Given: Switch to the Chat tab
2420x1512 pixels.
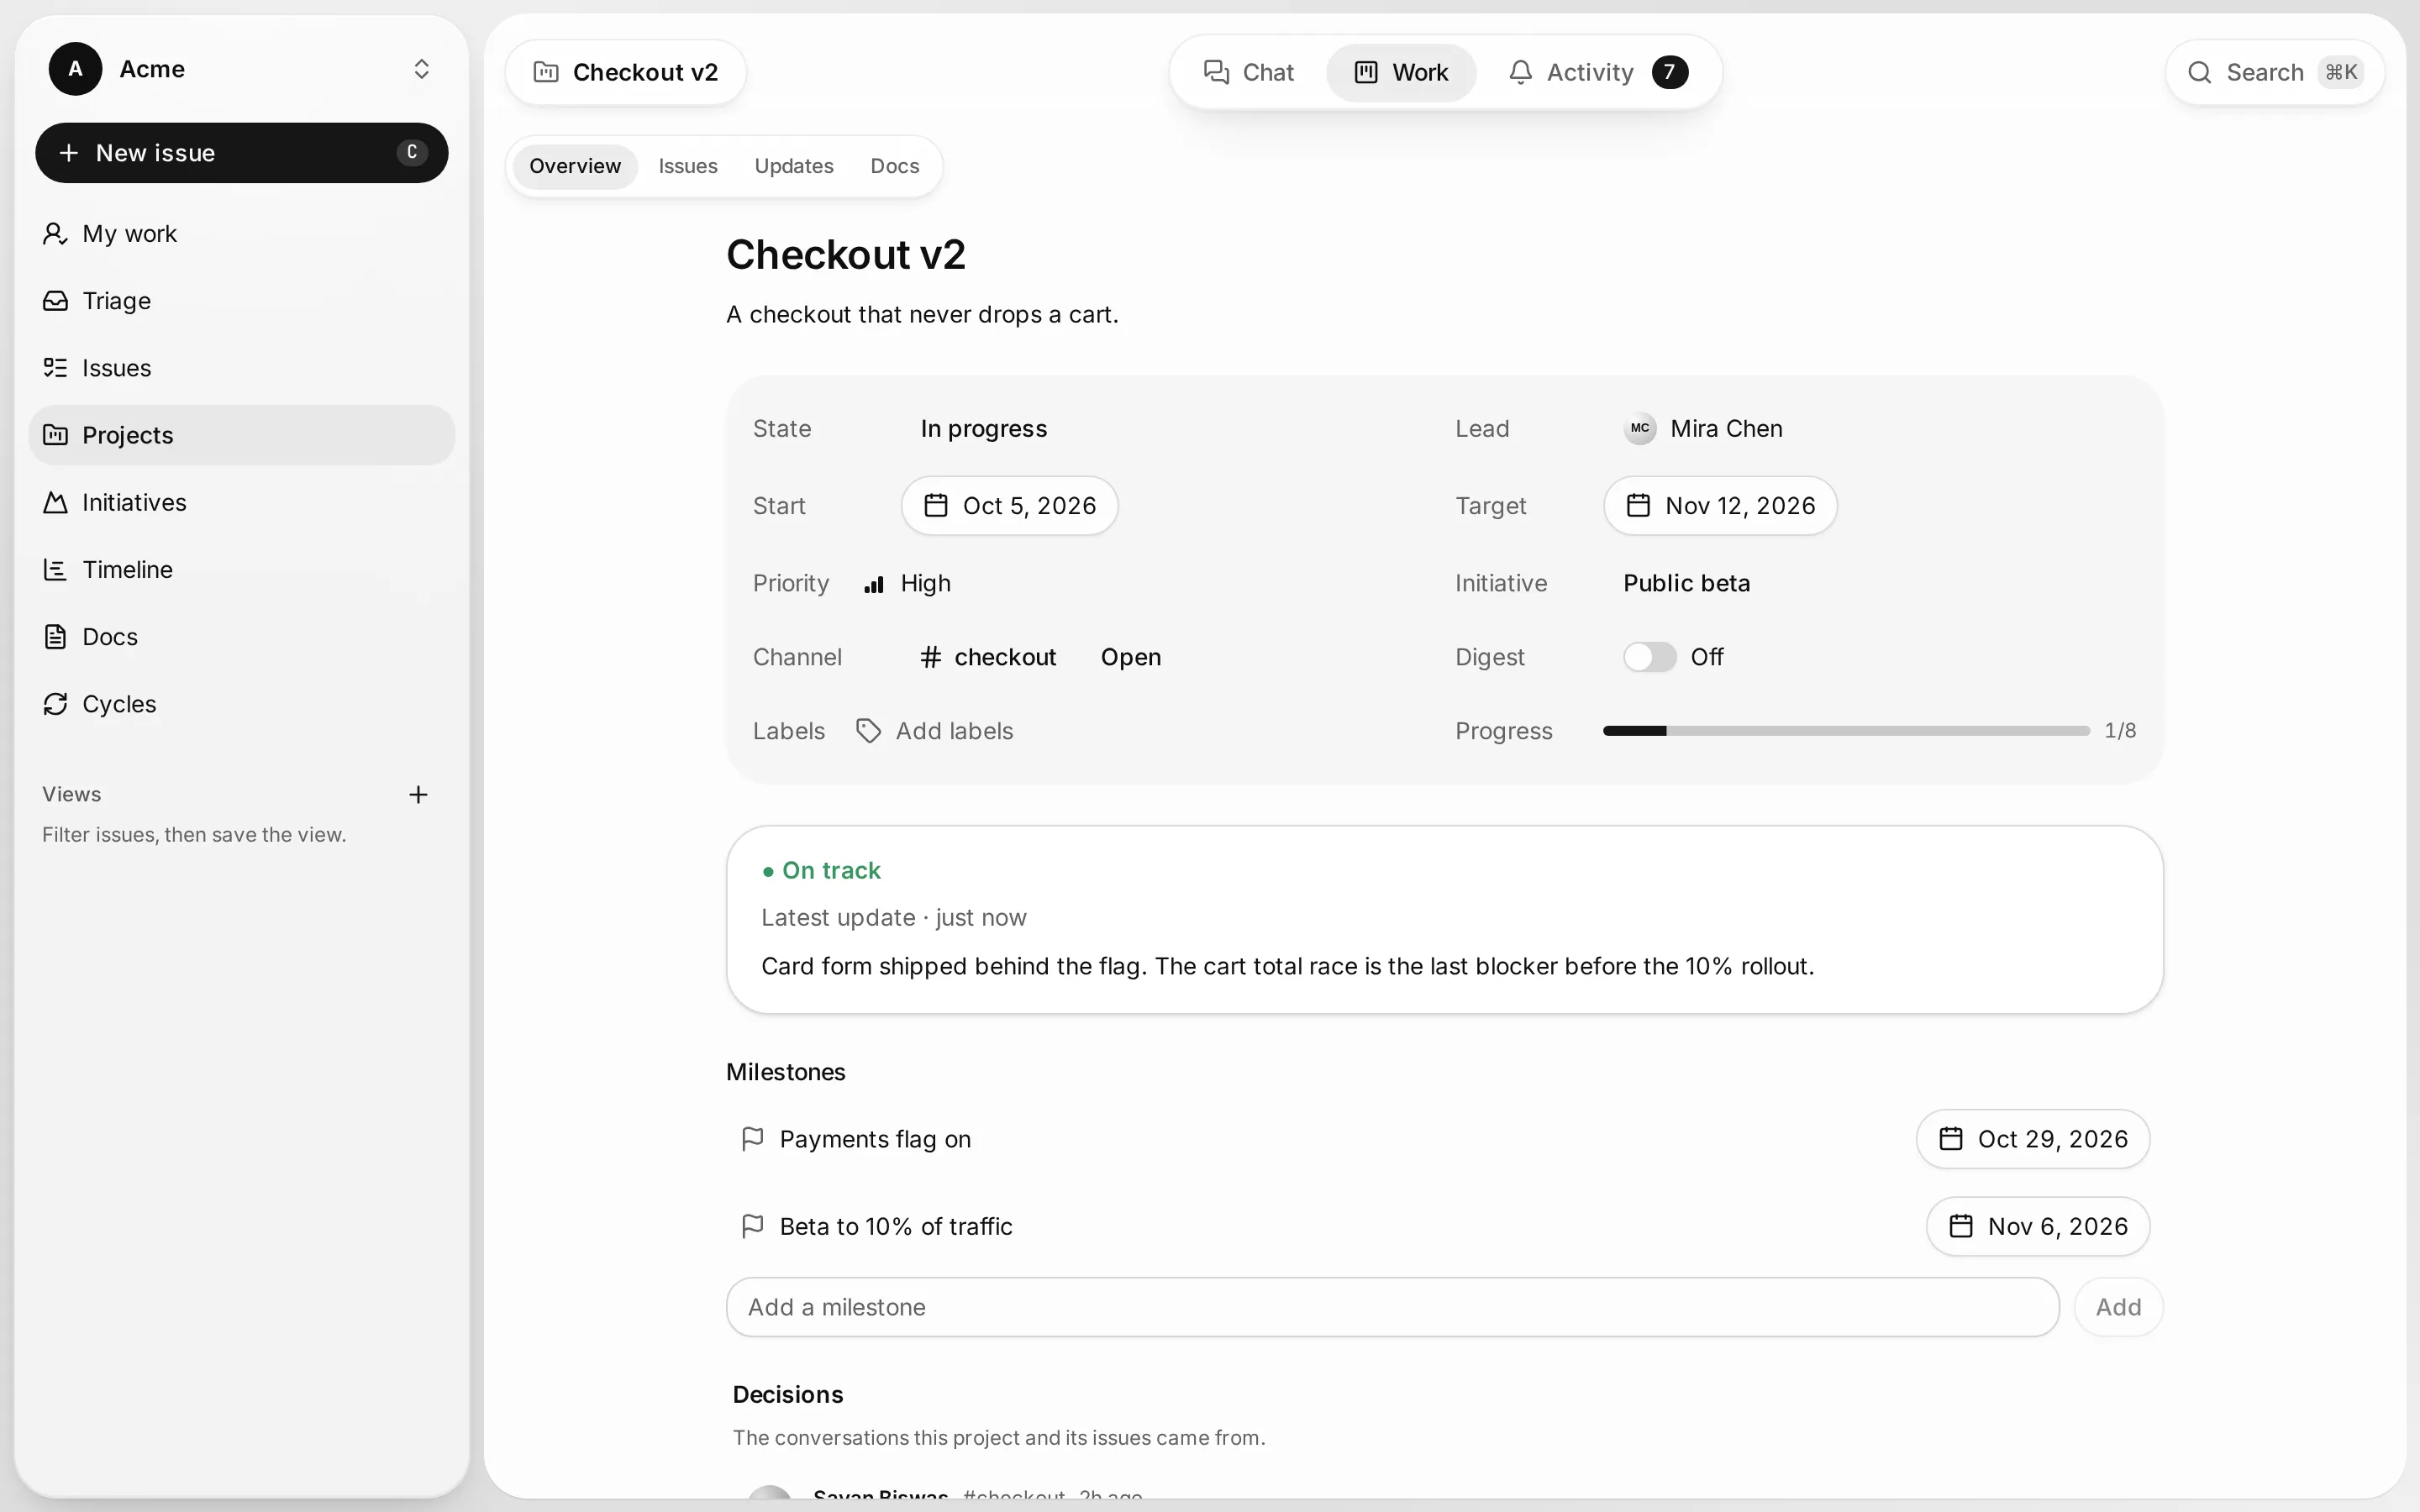Looking at the screenshot, I should coord(1248,72).
